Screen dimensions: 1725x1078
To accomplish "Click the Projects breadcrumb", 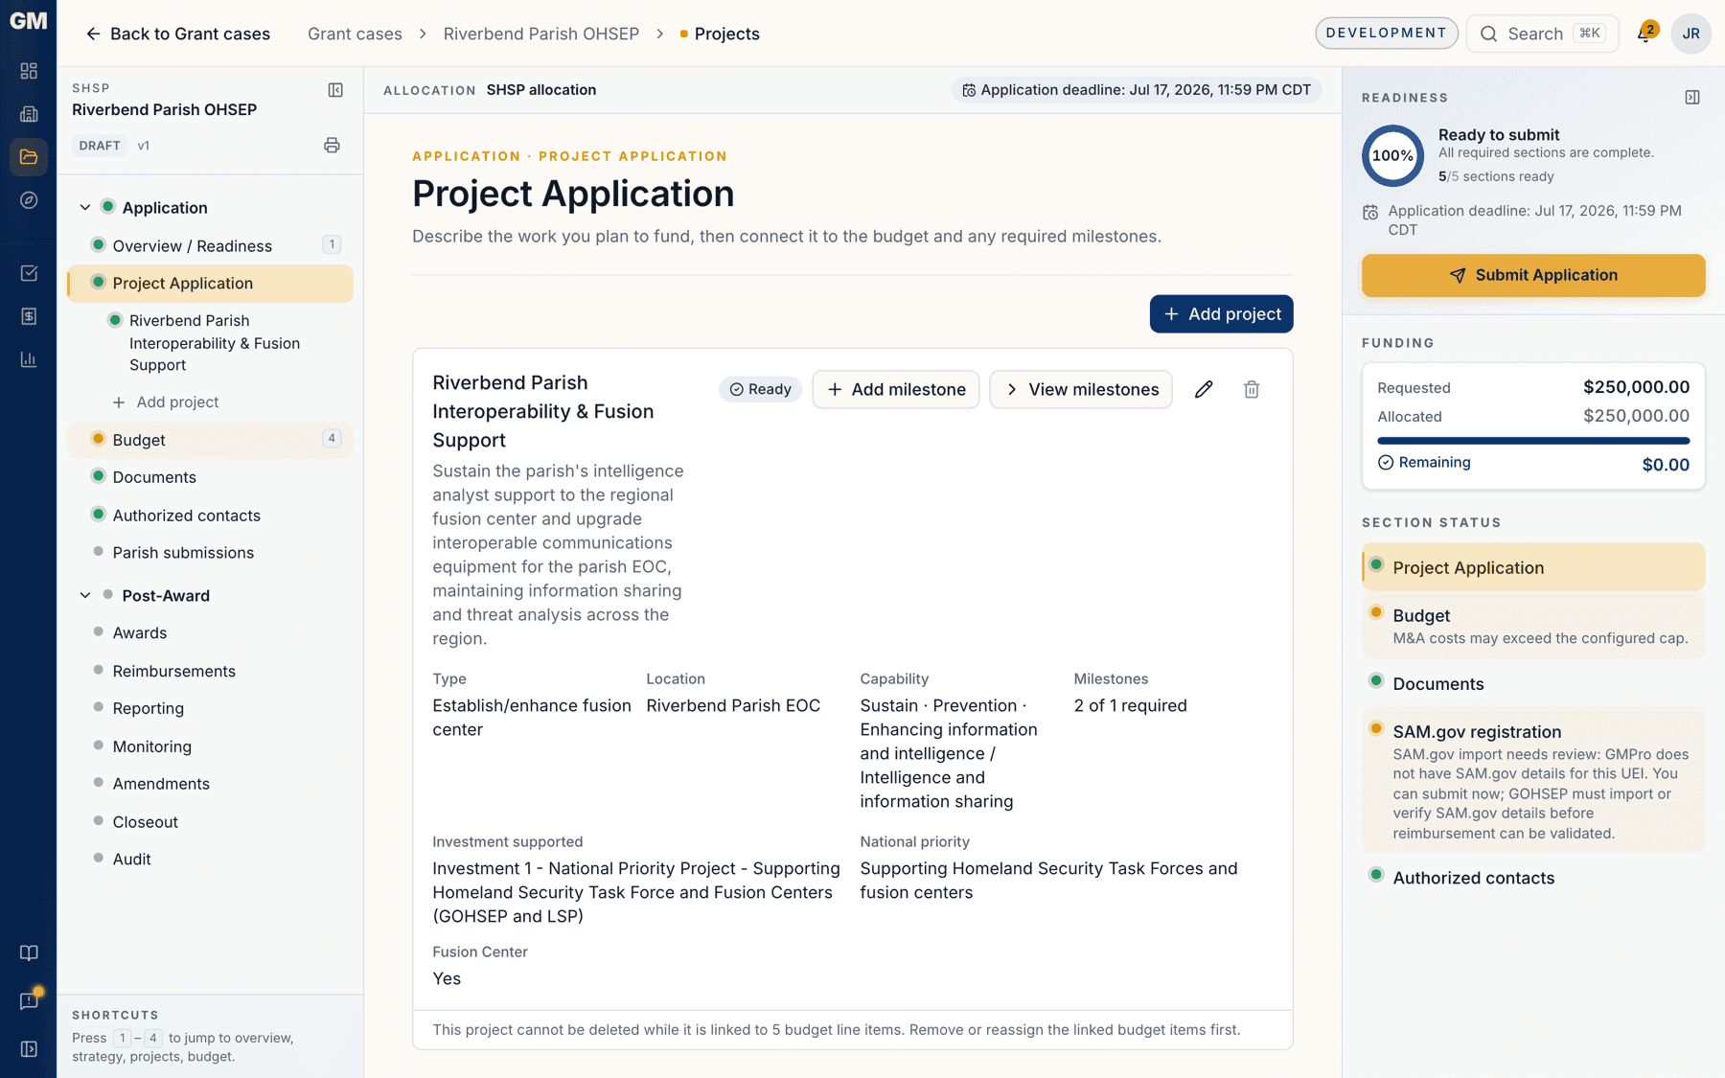I will click(x=726, y=34).
